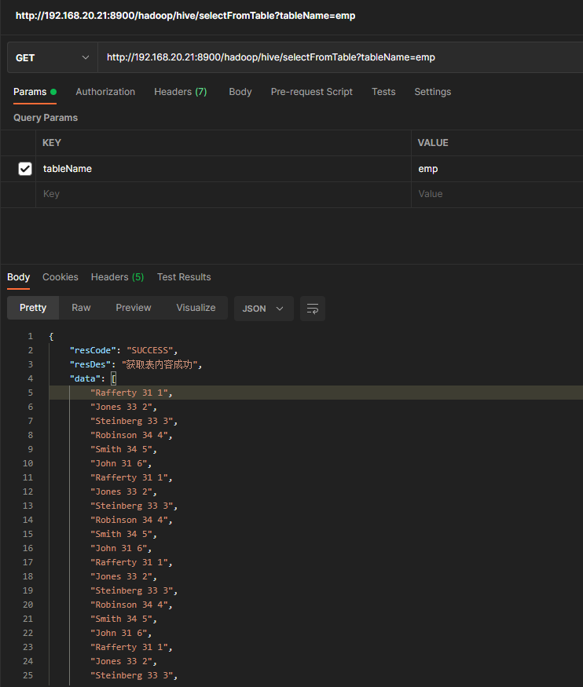Image resolution: width=583 pixels, height=687 pixels.
Task: Open the request Headers (7) tab
Action: point(181,92)
